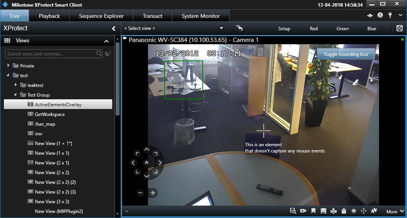407x218 pixels.
Task: Pan camera up with PTZ arrow
Action: point(147,150)
